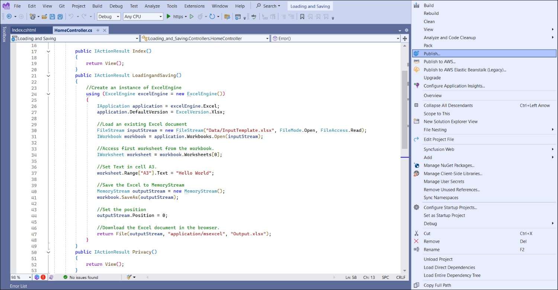
Task: Click the Start Without Debugging outline play icon
Action: pos(192,16)
